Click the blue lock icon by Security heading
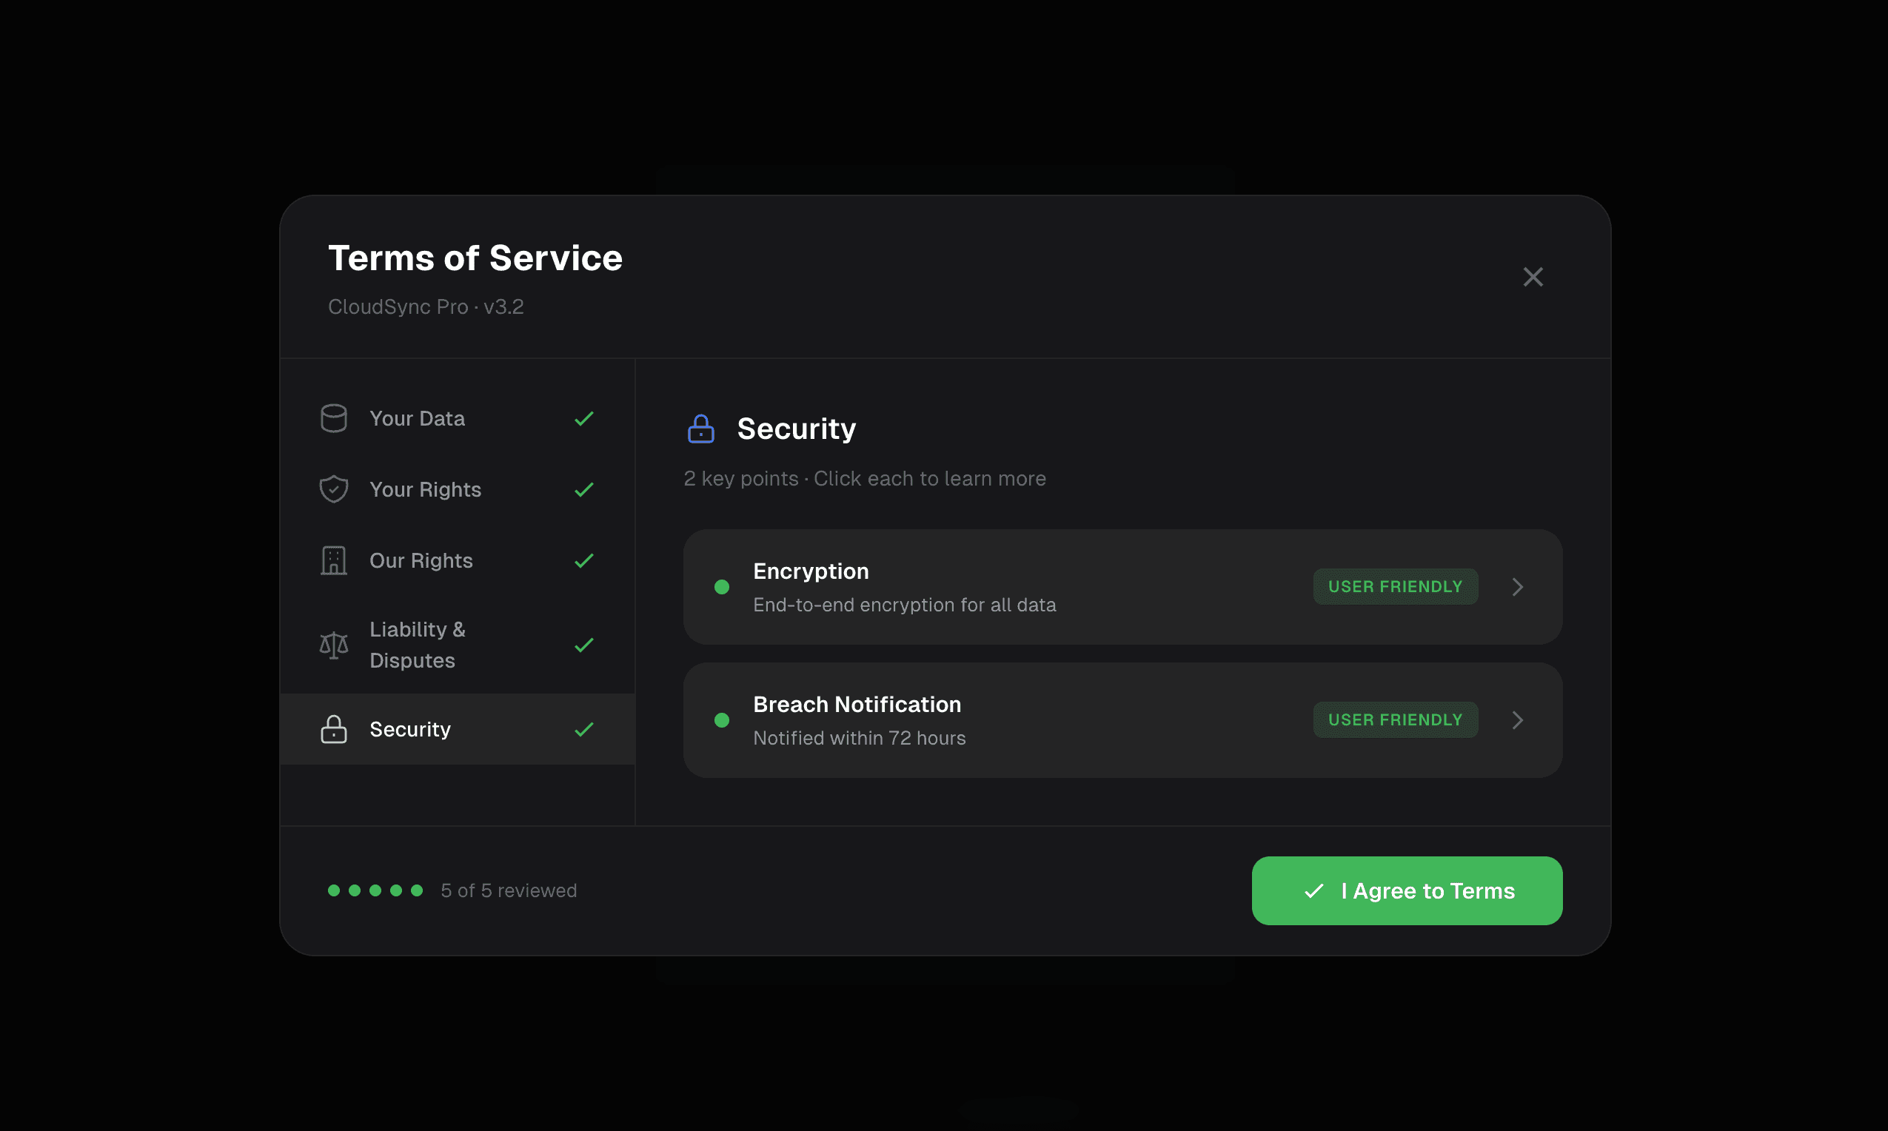This screenshot has height=1131, width=1888. (700, 429)
